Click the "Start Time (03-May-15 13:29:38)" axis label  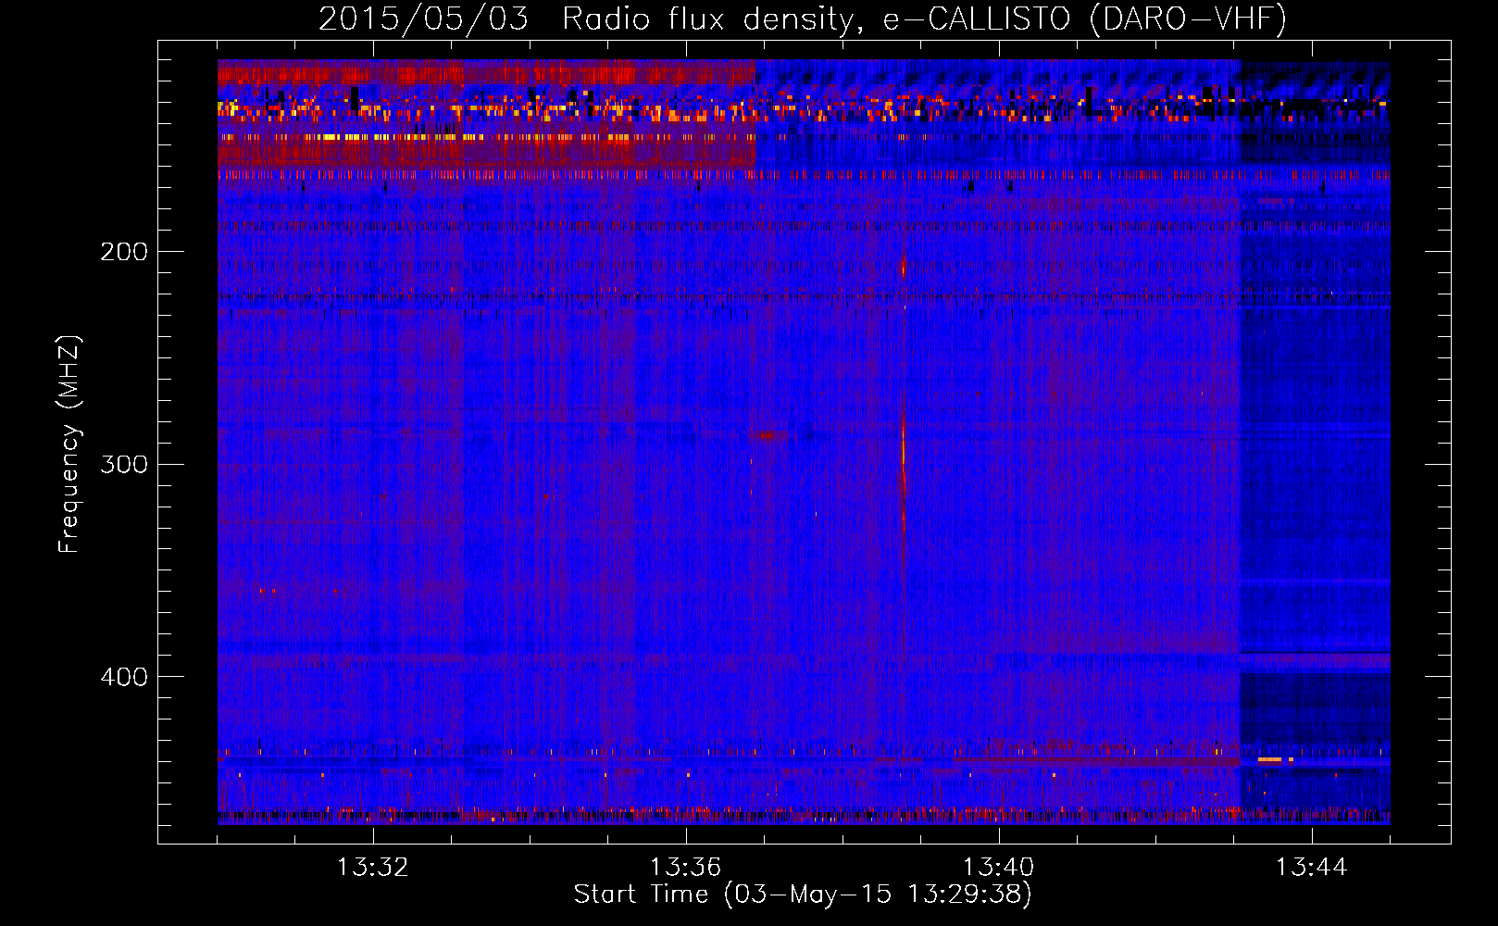pyautogui.click(x=802, y=895)
